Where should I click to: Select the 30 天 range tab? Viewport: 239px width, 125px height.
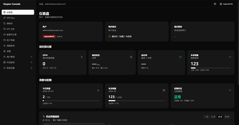220,117
